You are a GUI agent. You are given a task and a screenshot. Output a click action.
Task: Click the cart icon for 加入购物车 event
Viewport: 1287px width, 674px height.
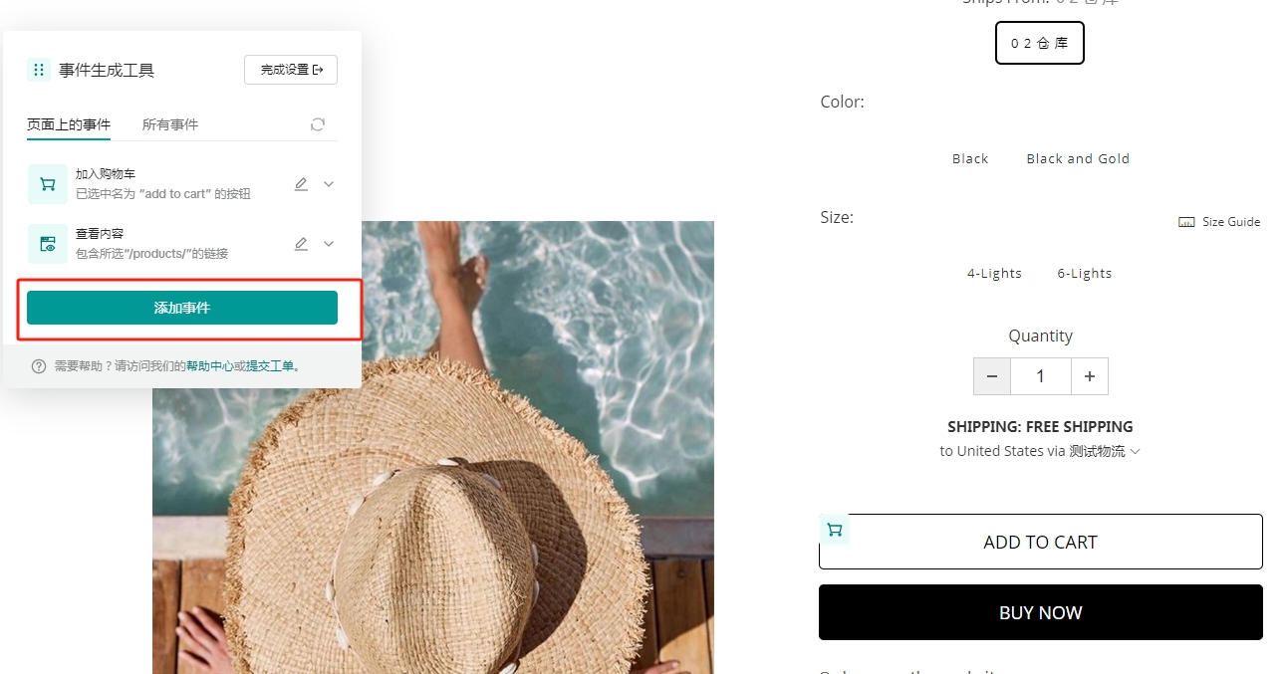tap(48, 184)
